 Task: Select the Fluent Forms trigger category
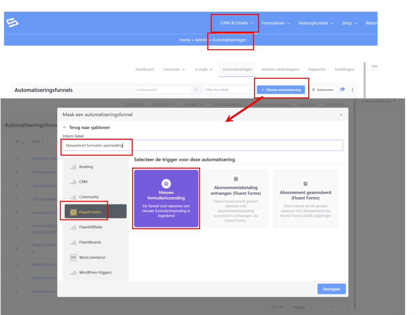pos(90,212)
